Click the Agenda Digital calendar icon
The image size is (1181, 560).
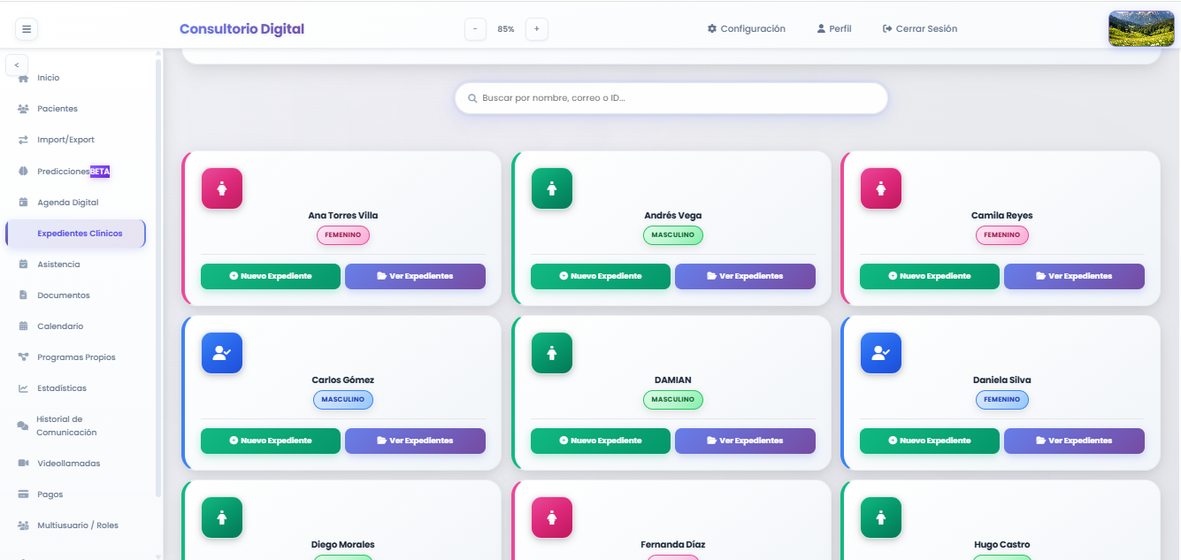(x=23, y=202)
